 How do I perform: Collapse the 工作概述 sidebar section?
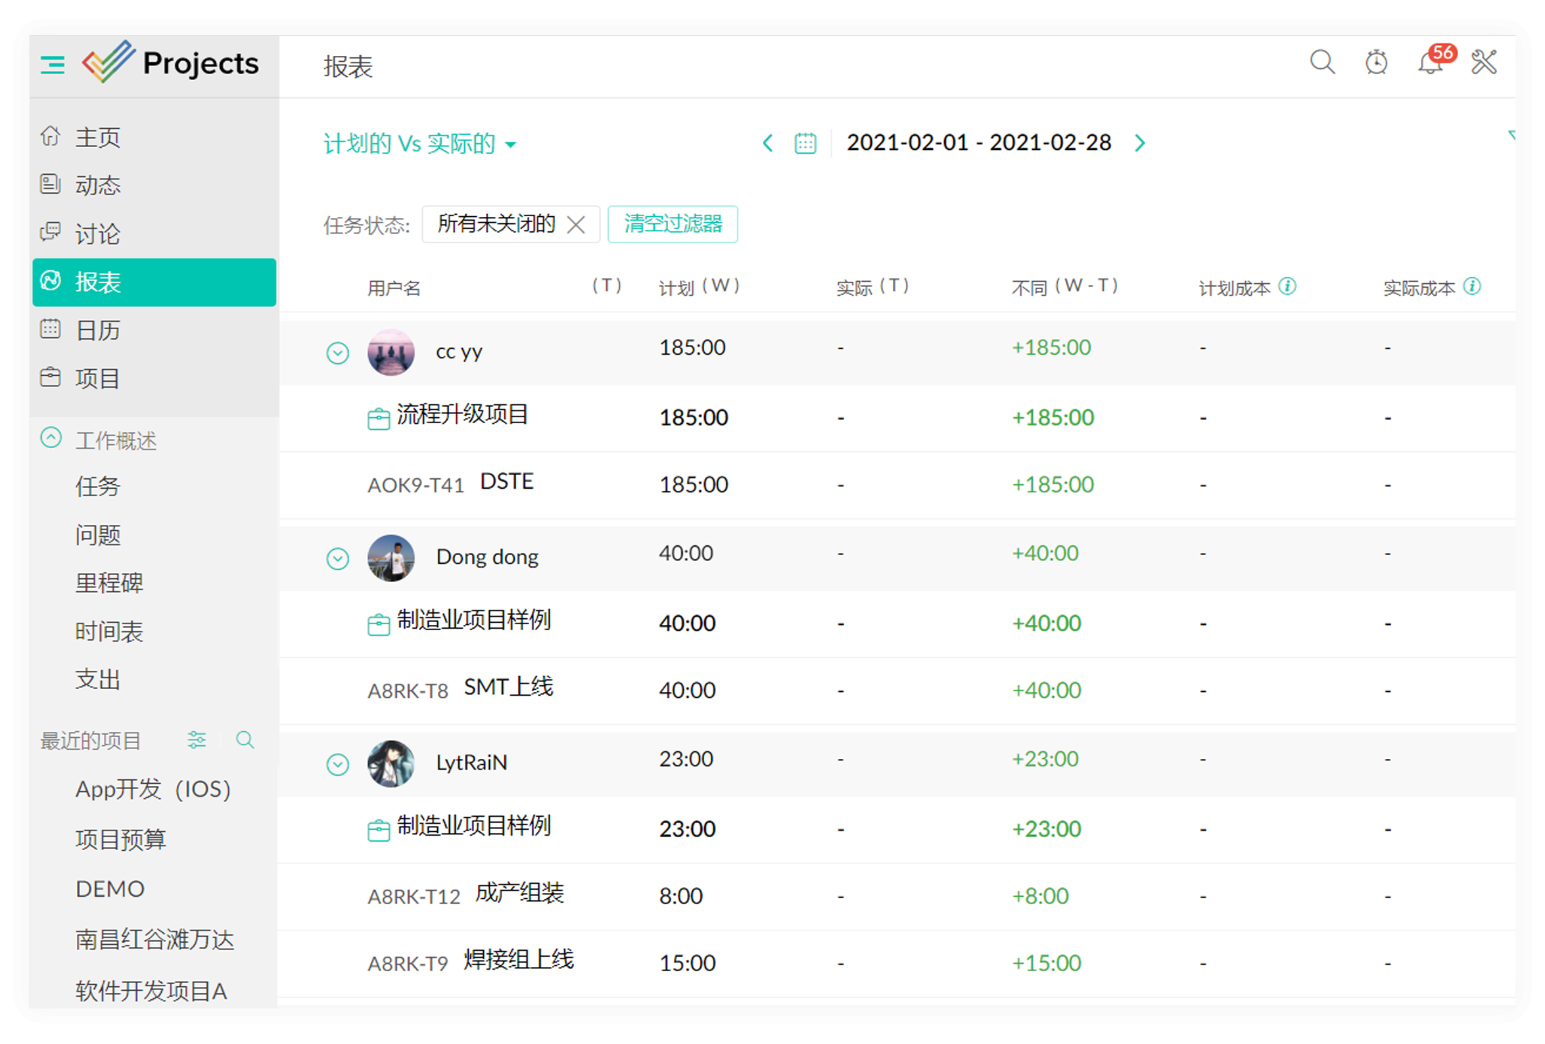51,438
